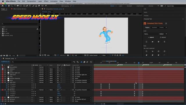The width and height of the screenshot is (186, 105).
Task: Collapse the right shoe layer properties
Action: [x=1, y=82]
